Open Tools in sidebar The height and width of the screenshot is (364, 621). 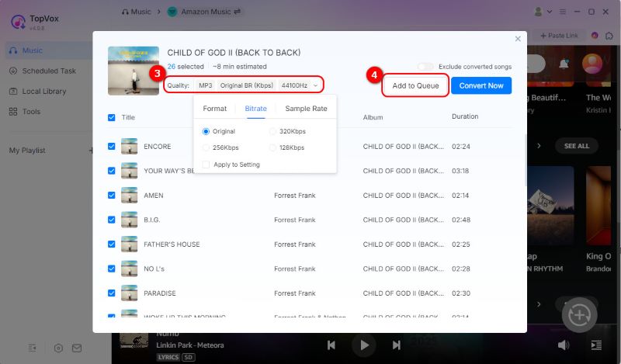[25, 112]
